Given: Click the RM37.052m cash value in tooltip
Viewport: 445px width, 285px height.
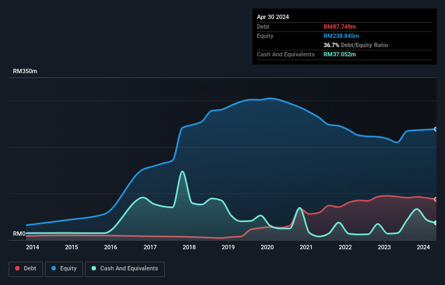Looking at the screenshot, I should (x=340, y=54).
